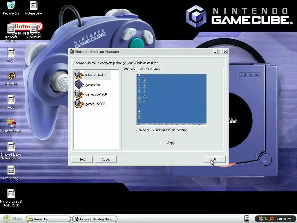Select the gamecube1280 theme label

(x=96, y=94)
